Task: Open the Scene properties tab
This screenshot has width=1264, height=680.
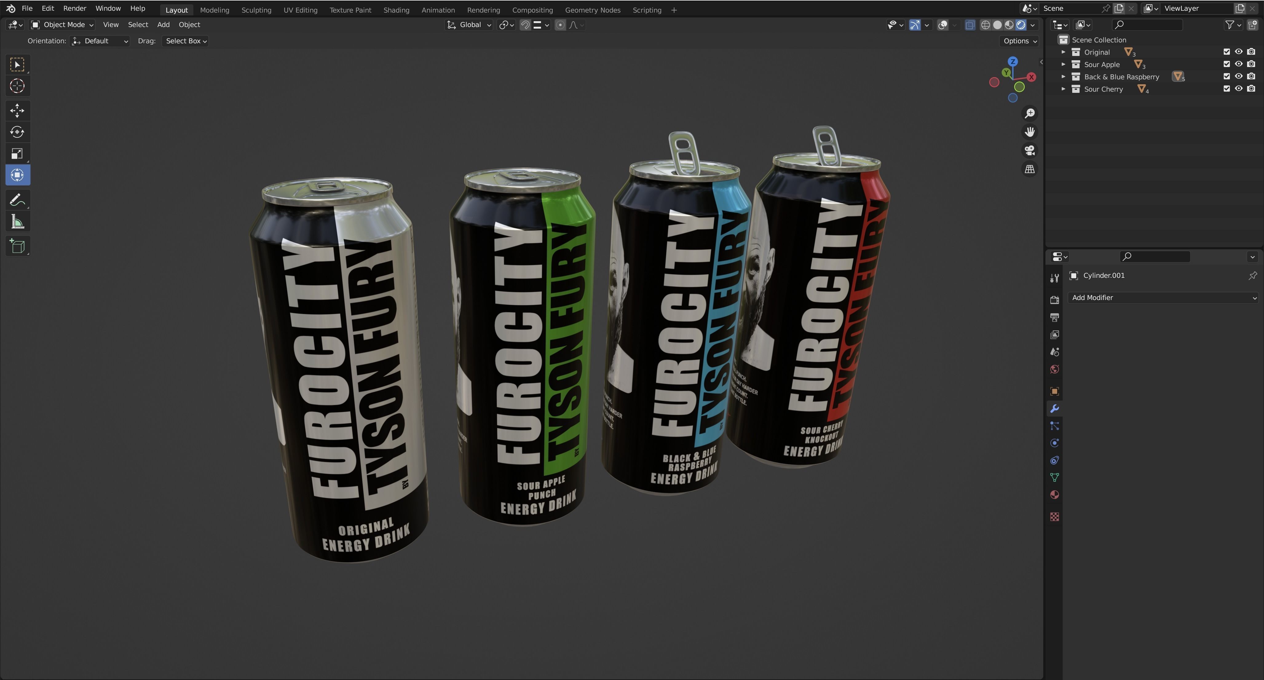Action: coord(1054,352)
